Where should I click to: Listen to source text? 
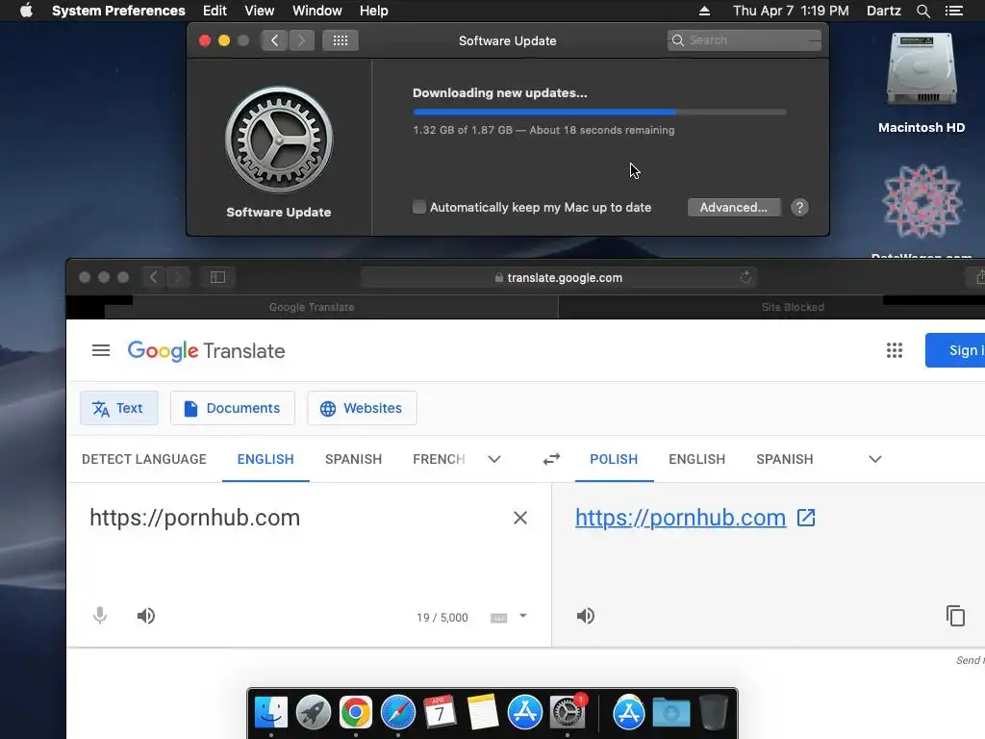point(146,616)
